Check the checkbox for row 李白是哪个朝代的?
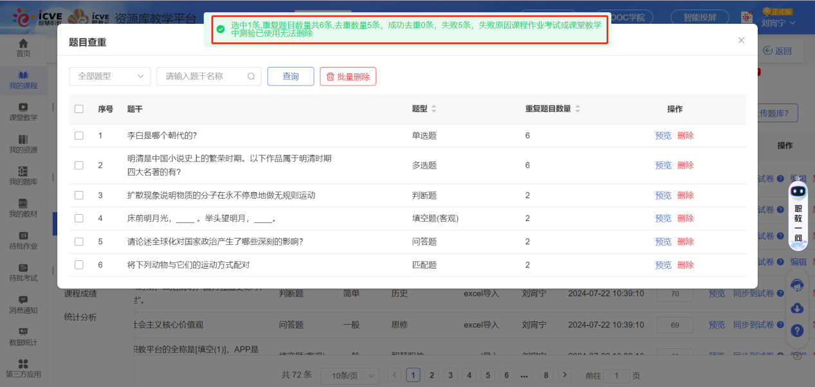Viewport: 815px width, 387px height. 79,136
